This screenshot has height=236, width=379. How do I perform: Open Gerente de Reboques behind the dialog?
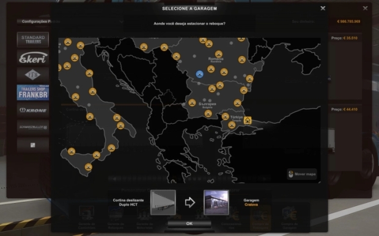coord(116,218)
